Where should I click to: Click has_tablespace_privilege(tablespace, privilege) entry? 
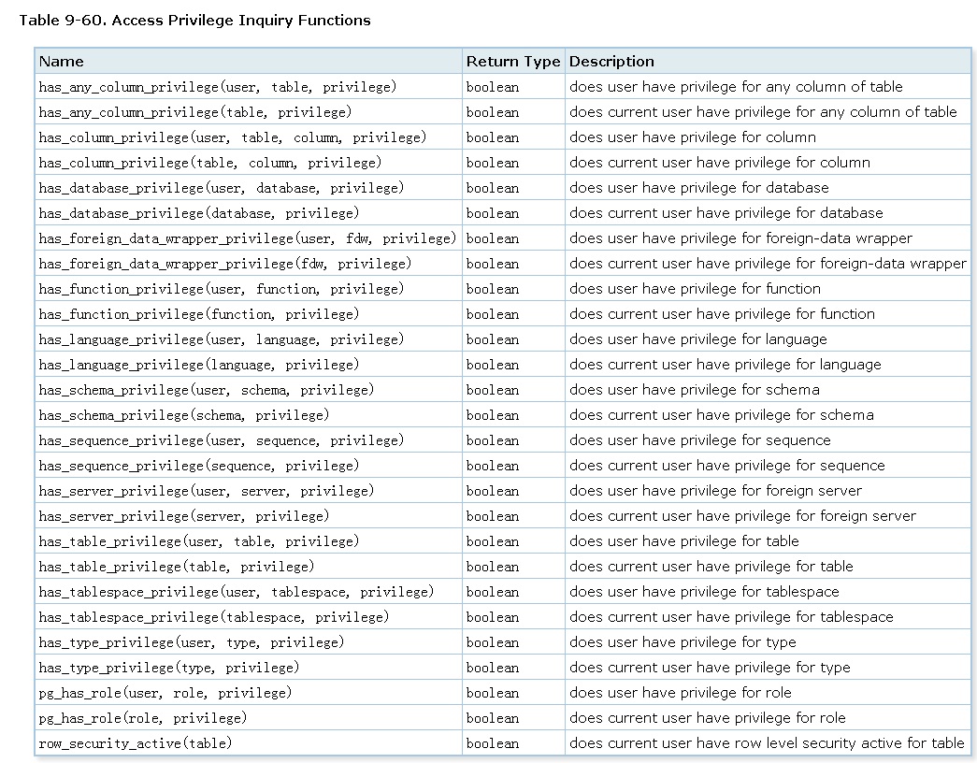point(214,617)
